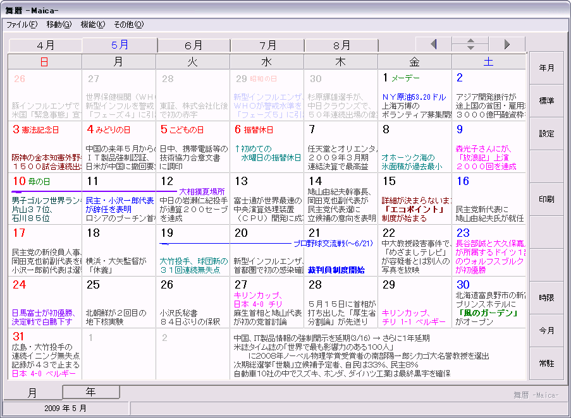Viewport: 571px width, 418px height.
Task: Select the May 21 calendar cell
Action: pos(341,250)
